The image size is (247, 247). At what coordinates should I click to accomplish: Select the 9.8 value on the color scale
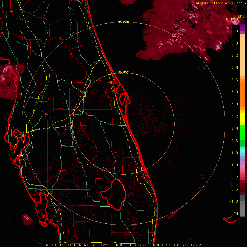coord(235,31)
